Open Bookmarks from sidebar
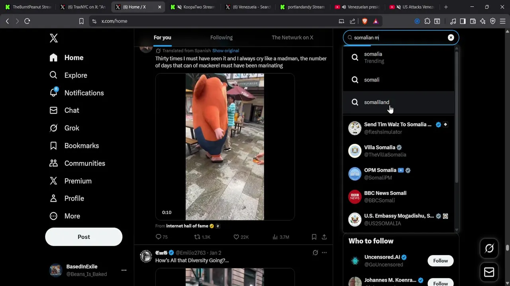Screen dimensions: 510x286 coord(74,146)
